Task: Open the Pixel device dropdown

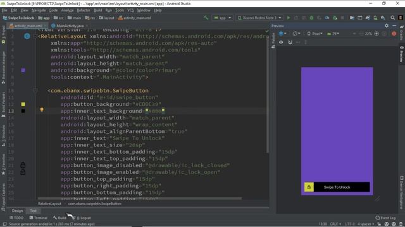Action: 315,33
